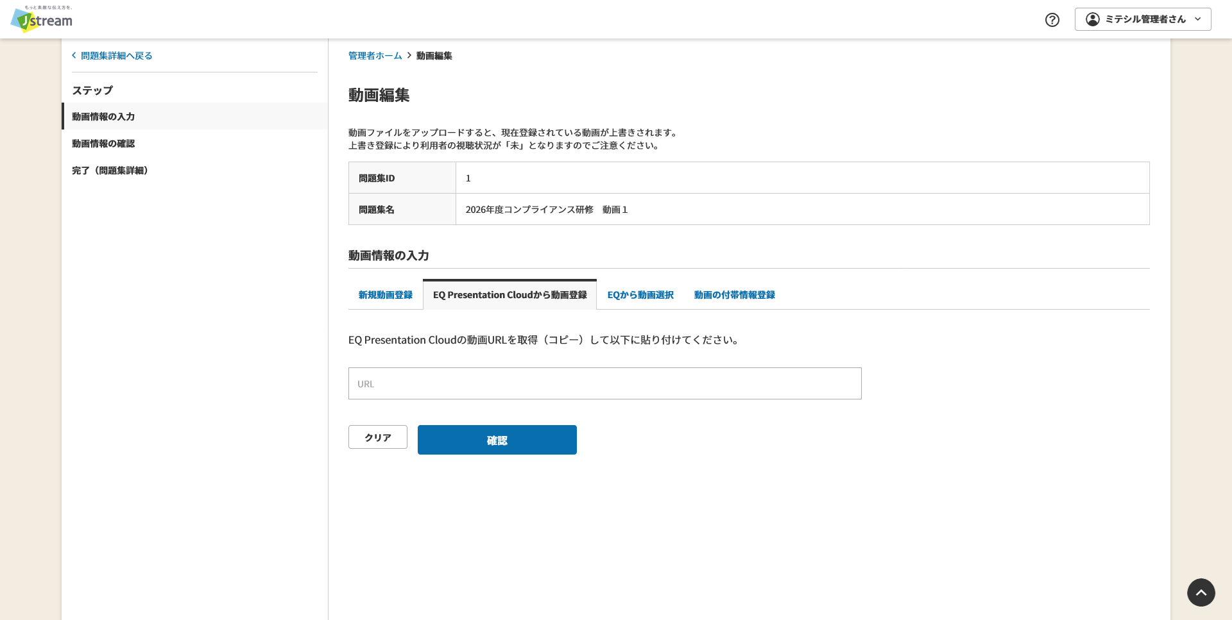Click the Jstream logo

pyautogui.click(x=42, y=19)
